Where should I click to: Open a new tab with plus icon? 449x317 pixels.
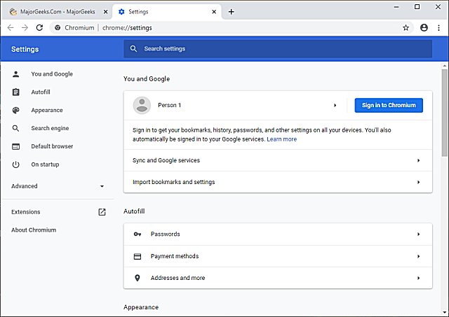(232, 11)
